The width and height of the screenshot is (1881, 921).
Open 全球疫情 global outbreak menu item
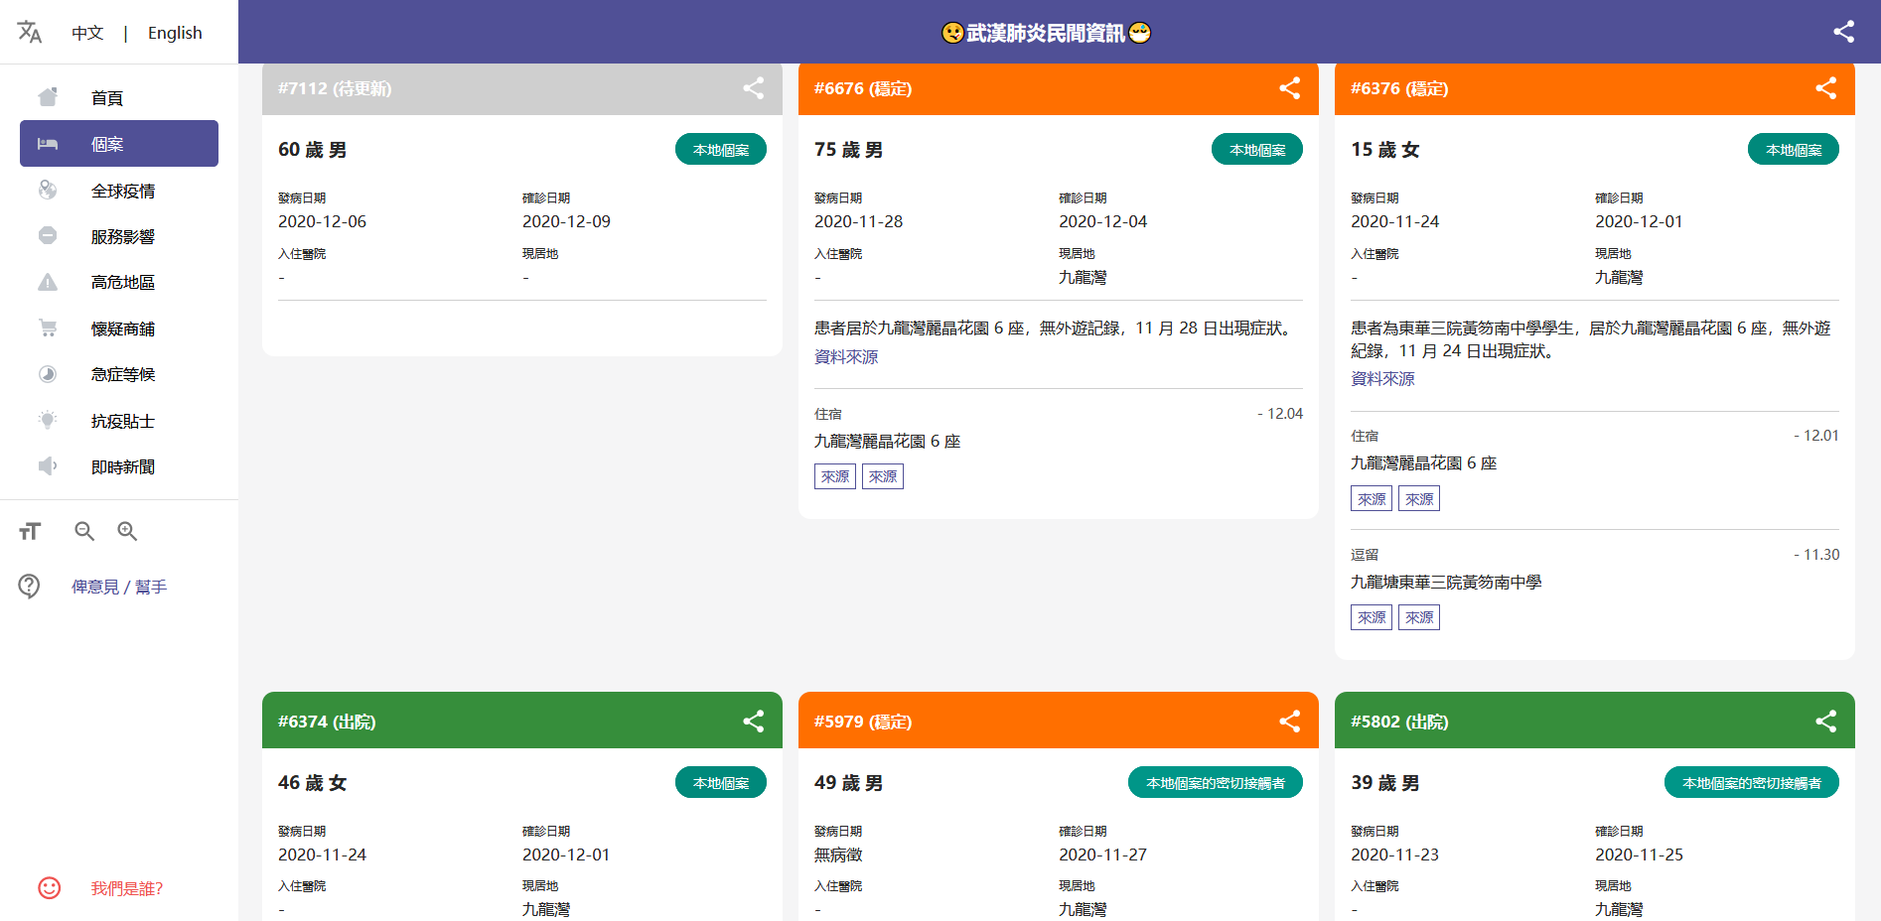tap(119, 191)
